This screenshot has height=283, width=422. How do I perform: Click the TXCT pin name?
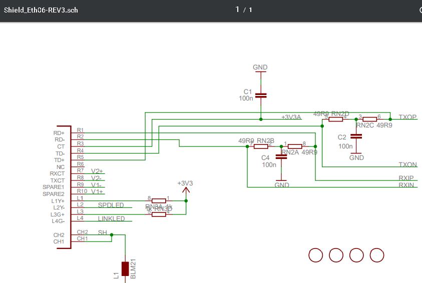click(x=58, y=180)
